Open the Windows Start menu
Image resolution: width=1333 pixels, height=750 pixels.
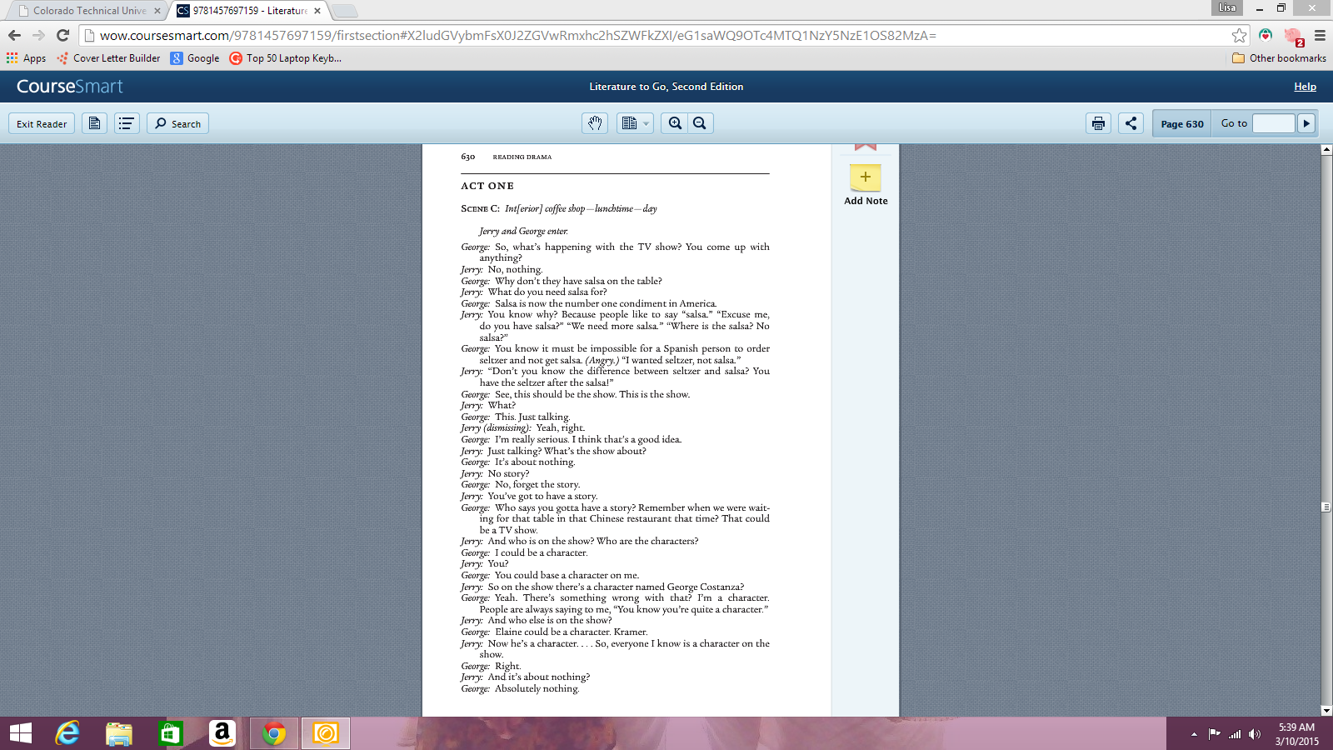[x=20, y=733]
